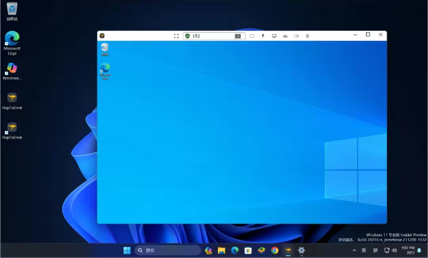Open the Windows Start menu button
The image size is (428, 258).
tap(127, 251)
